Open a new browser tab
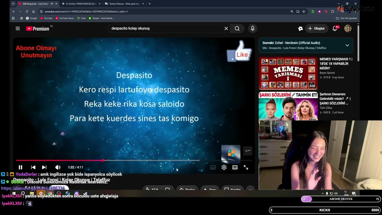The height and width of the screenshot is (215, 382). click(150, 4)
